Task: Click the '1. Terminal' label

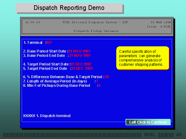Action: click(33, 43)
